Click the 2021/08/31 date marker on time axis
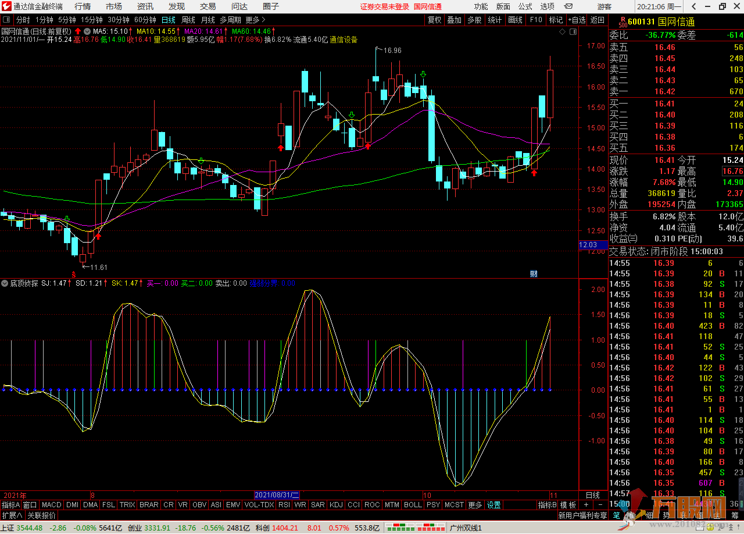744x534 pixels. (x=277, y=495)
